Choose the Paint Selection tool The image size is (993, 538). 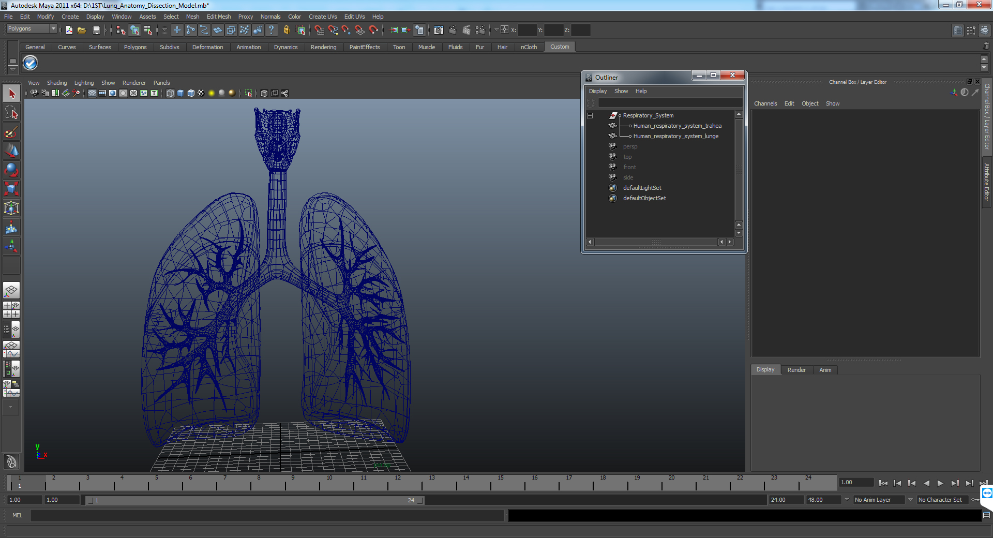(11, 132)
